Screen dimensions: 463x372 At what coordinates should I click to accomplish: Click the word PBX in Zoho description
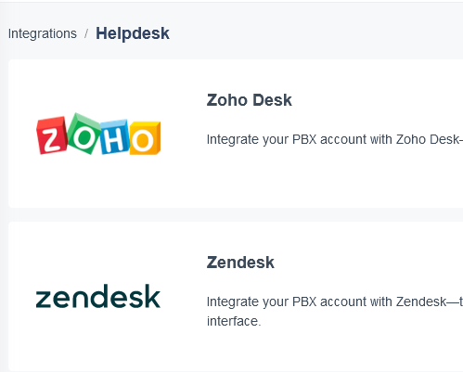pos(304,139)
